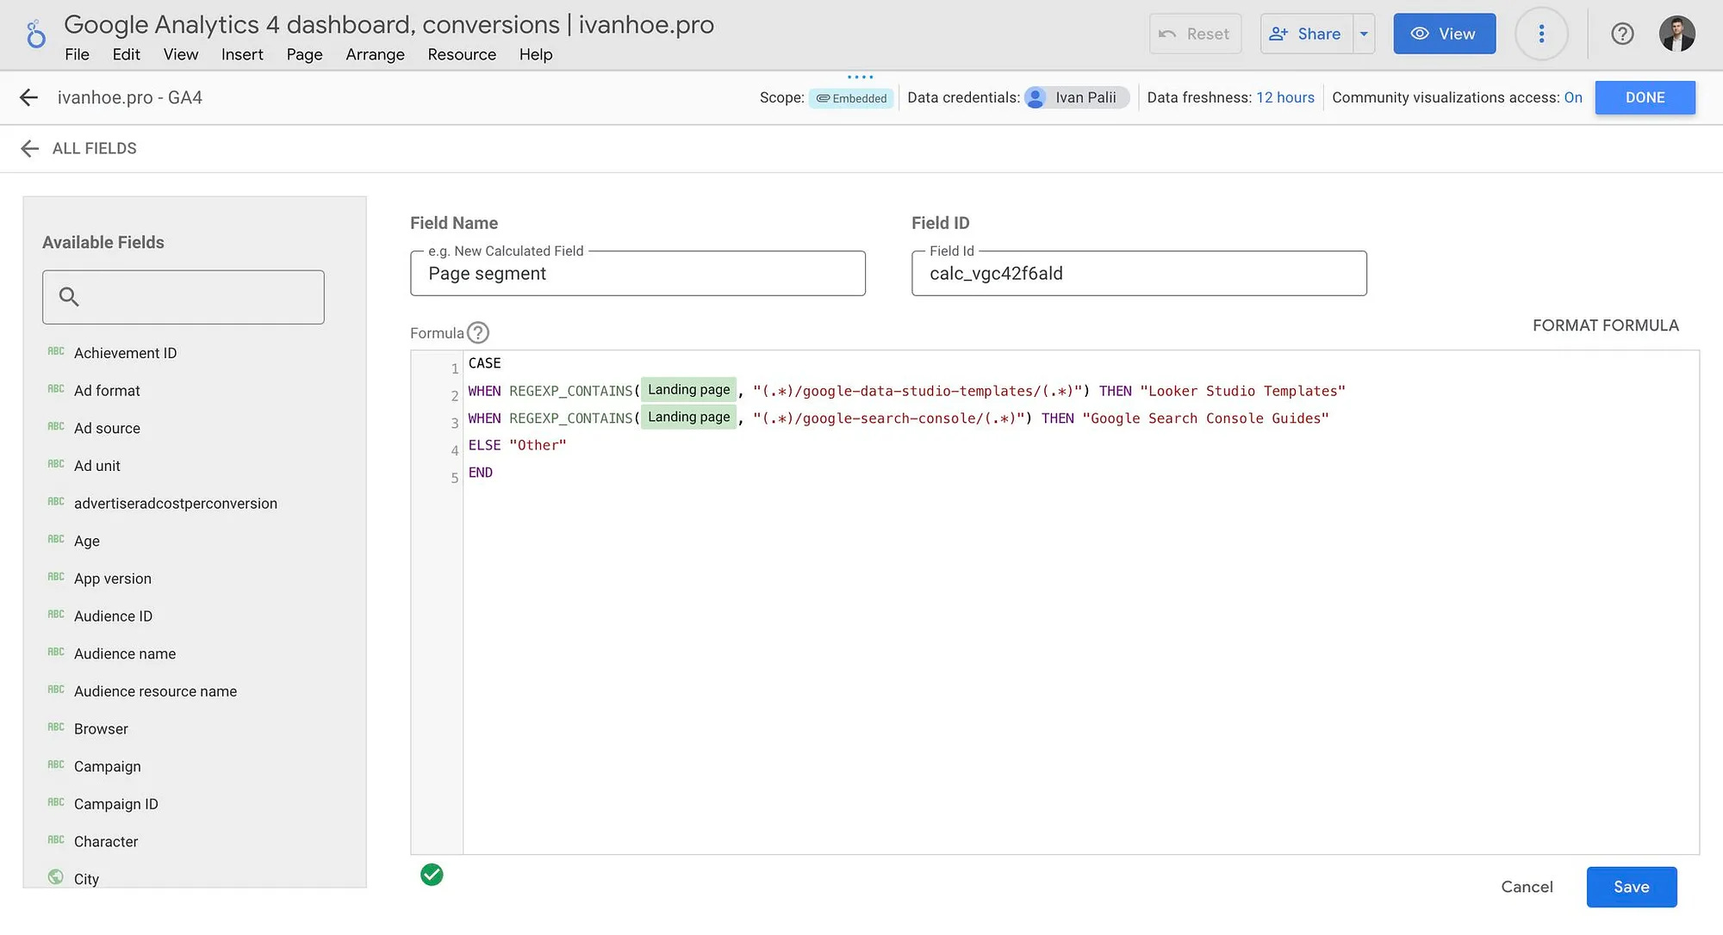The image size is (1723, 935).
Task: Select the Age field
Action: coord(87,541)
